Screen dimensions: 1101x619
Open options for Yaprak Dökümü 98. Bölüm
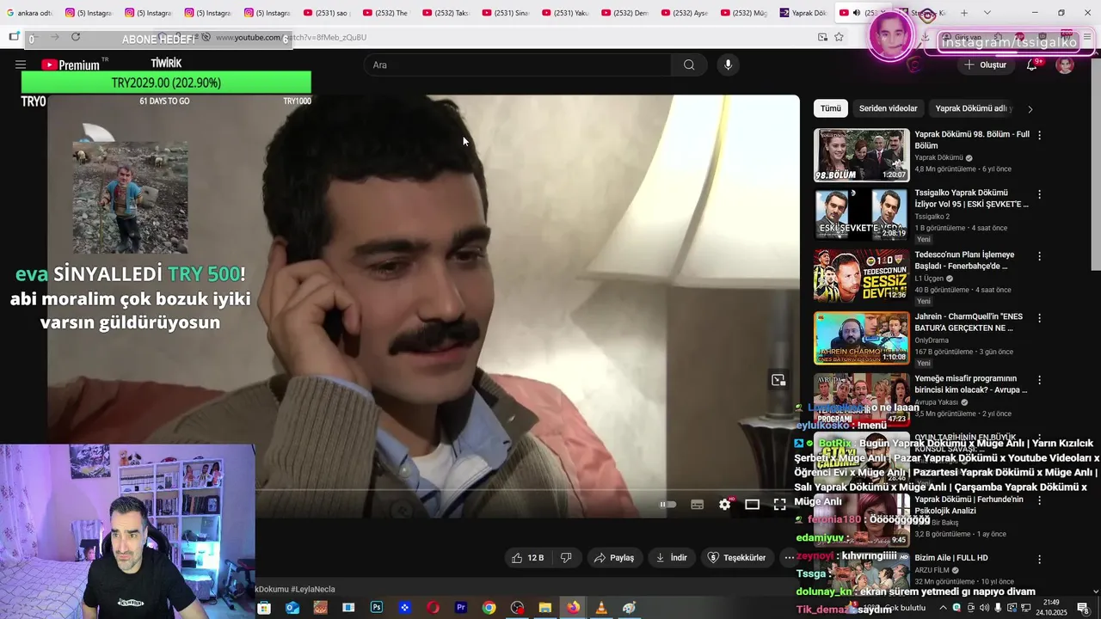[x=1039, y=135]
